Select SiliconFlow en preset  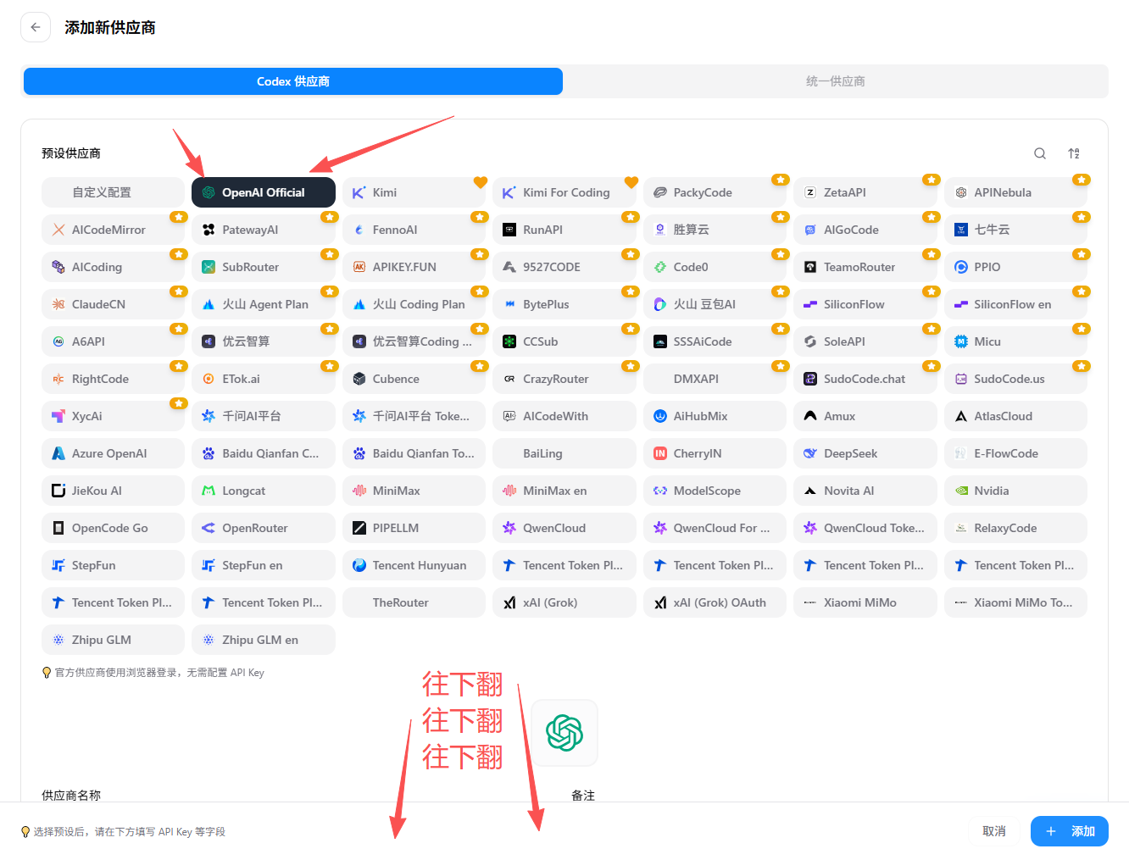tap(1015, 304)
